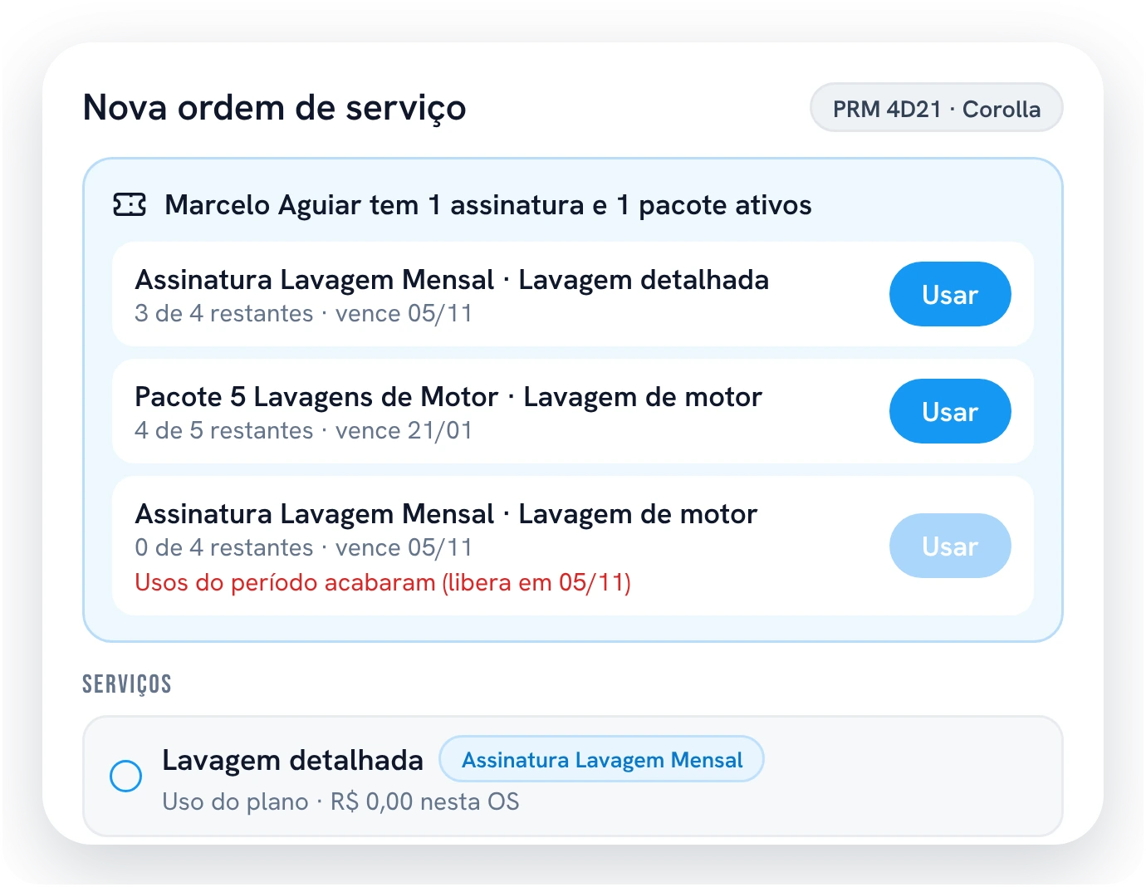Use Assinatura Lavagem Mensal for Lavagem detalhada

(950, 294)
